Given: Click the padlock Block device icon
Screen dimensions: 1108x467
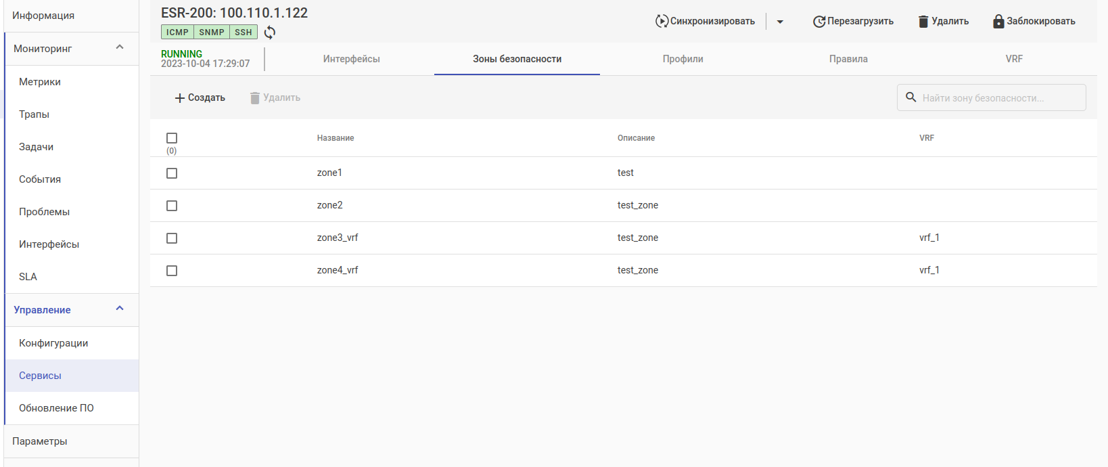Looking at the screenshot, I should (998, 22).
